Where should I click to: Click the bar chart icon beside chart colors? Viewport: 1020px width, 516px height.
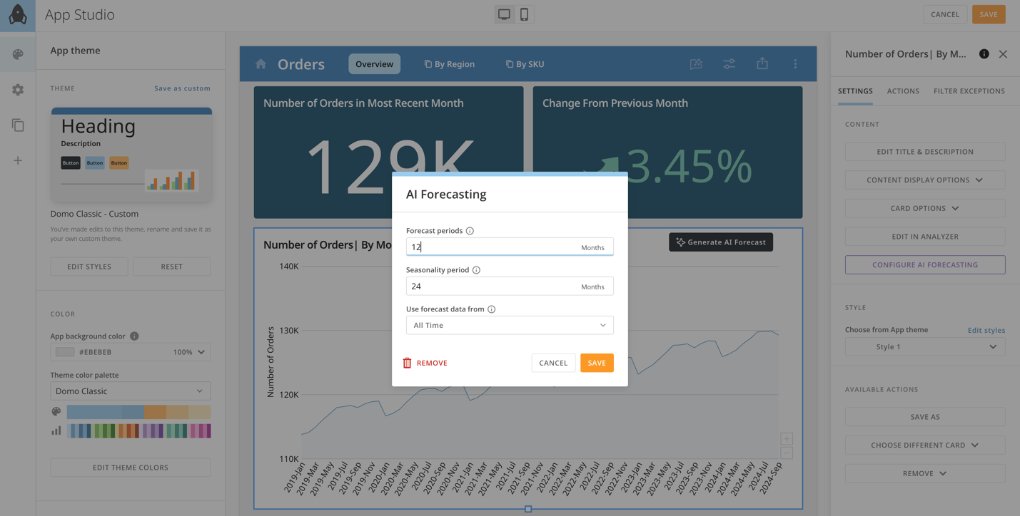[56, 430]
